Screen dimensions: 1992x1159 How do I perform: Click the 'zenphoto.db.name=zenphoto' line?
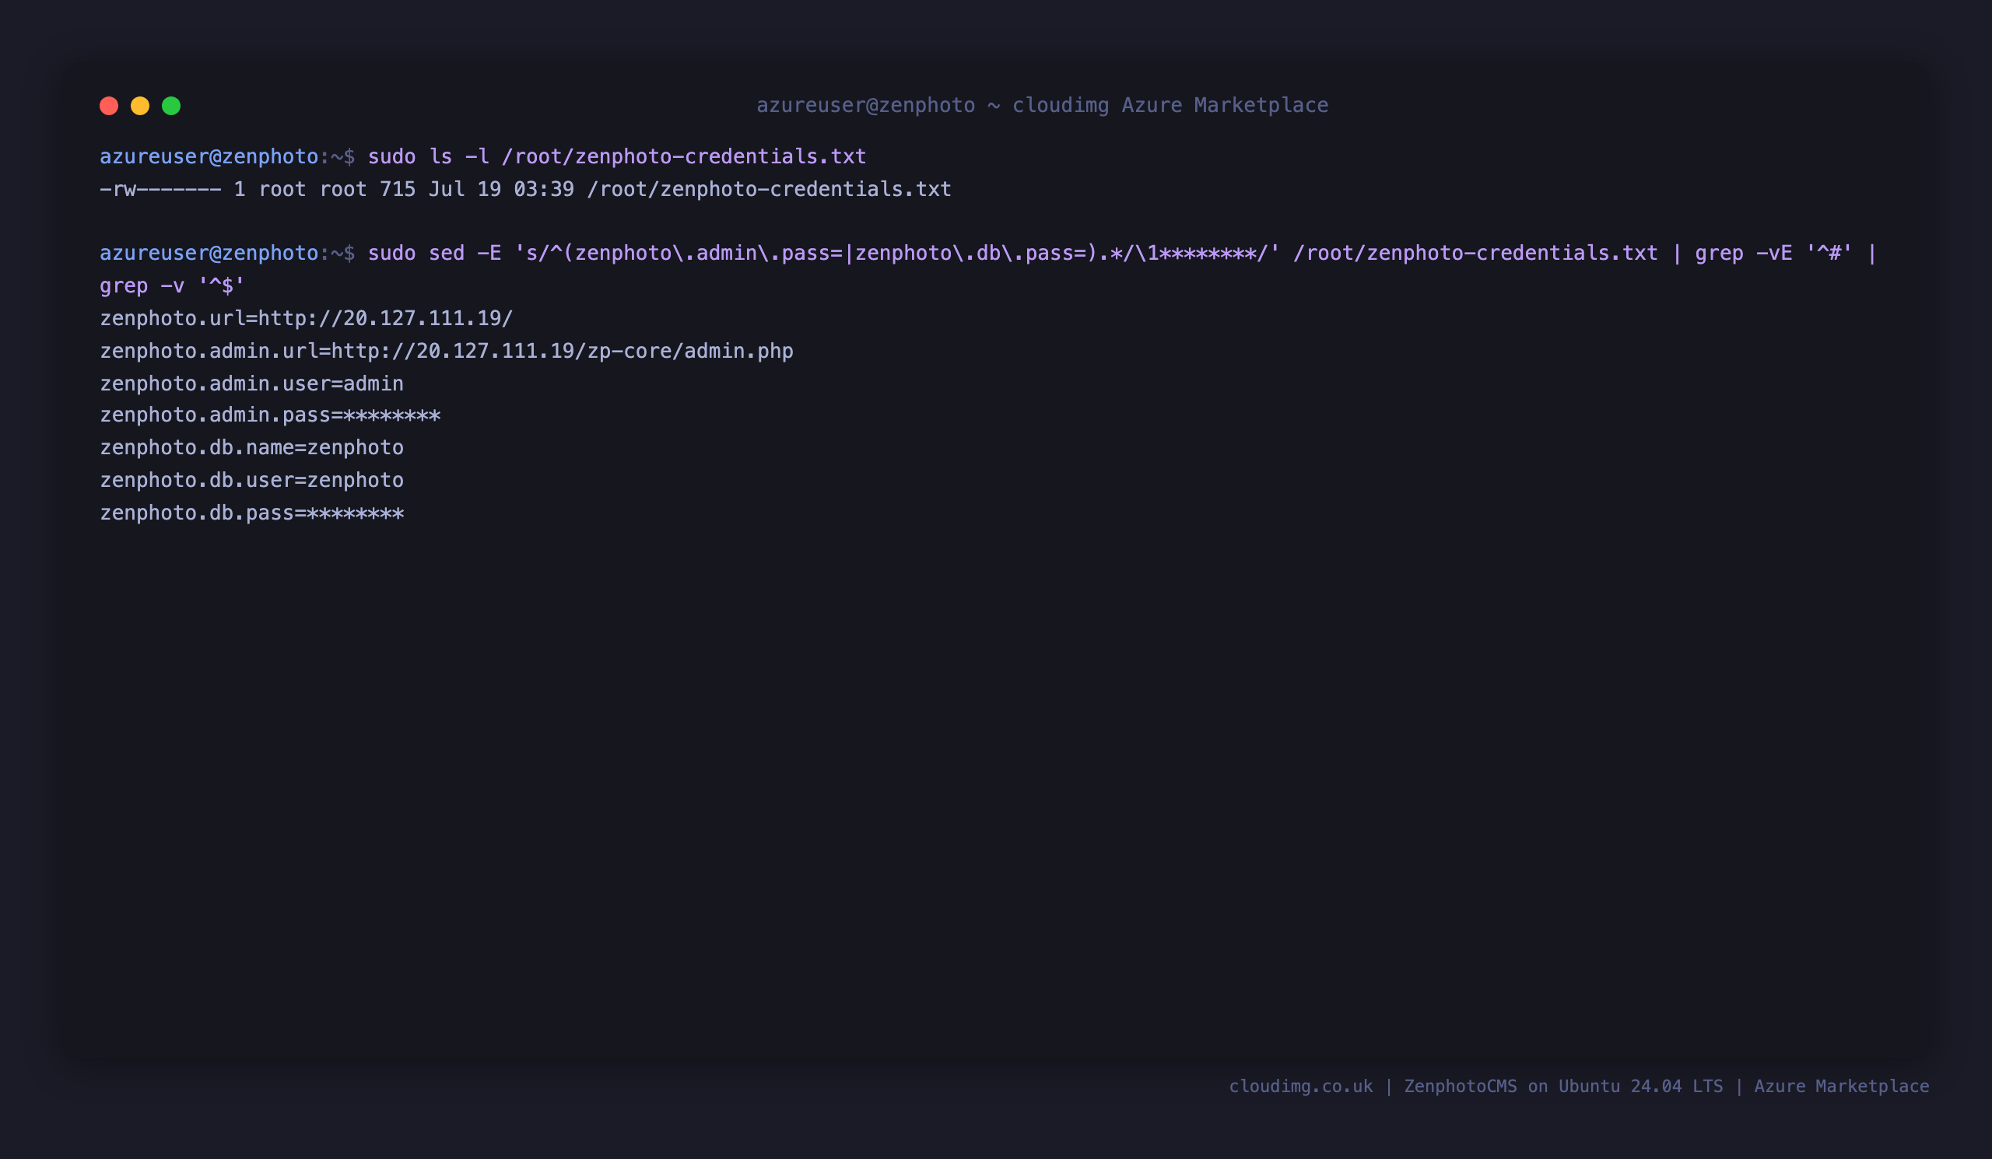pyautogui.click(x=252, y=448)
